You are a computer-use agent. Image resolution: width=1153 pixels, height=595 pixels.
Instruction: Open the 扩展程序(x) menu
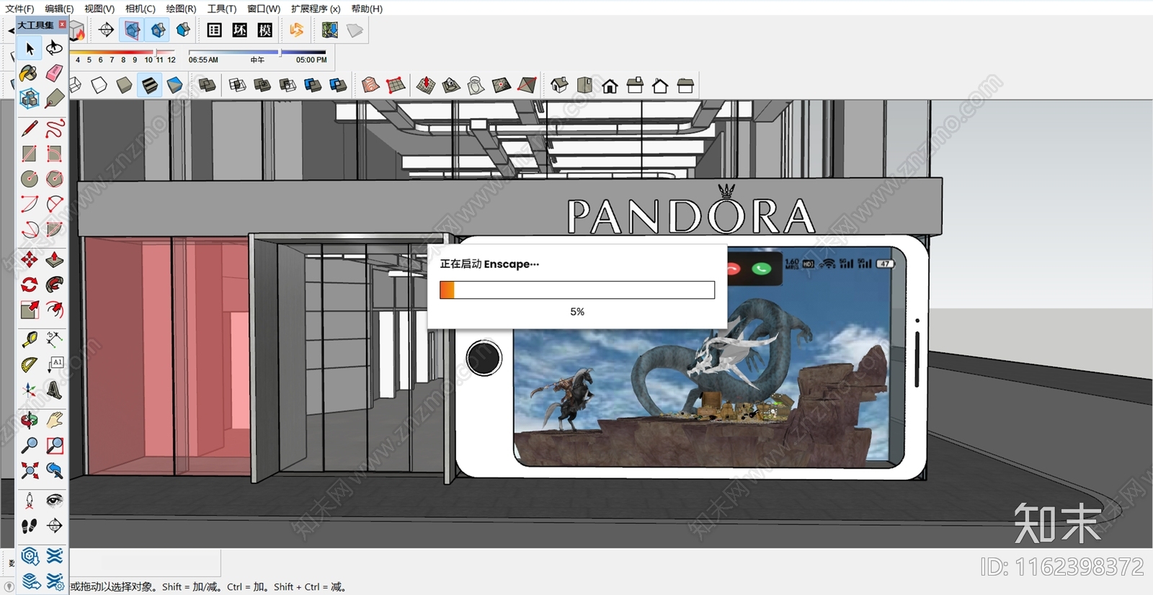[x=316, y=9]
